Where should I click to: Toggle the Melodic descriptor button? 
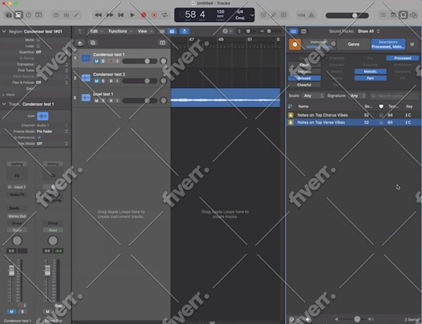point(370,71)
